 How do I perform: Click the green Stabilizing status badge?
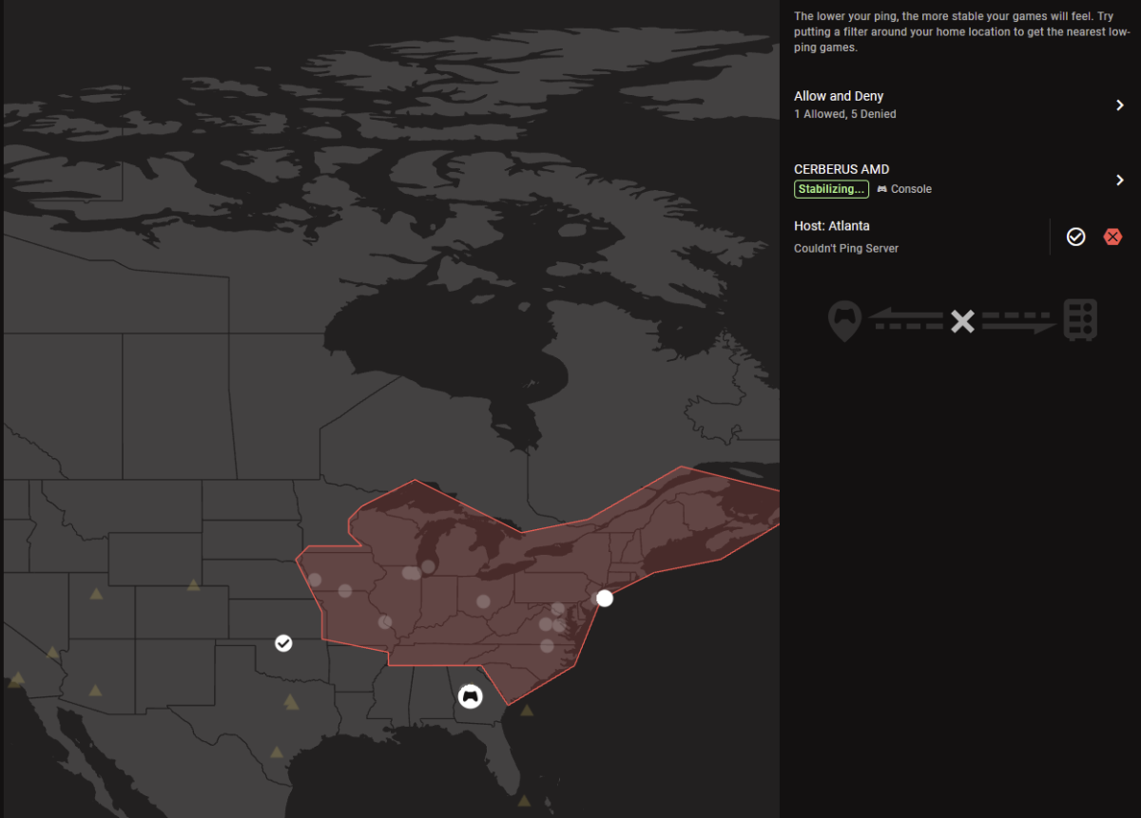831,189
